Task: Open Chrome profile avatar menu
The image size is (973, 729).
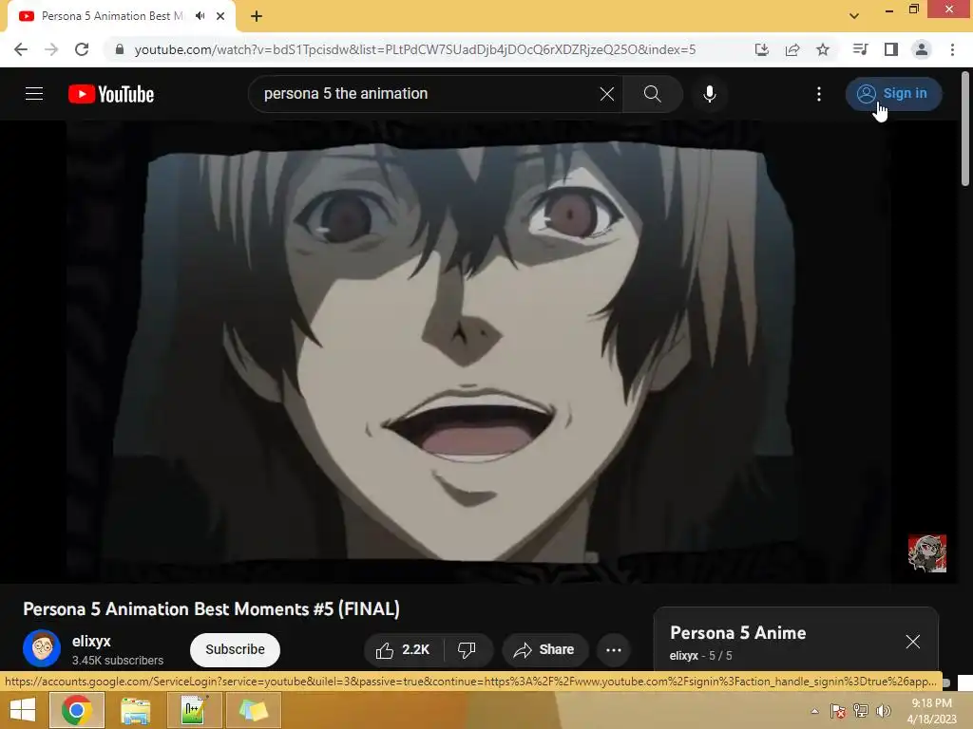Action: click(x=922, y=49)
